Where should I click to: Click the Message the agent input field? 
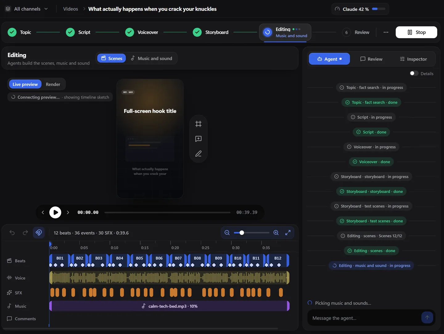(364, 318)
